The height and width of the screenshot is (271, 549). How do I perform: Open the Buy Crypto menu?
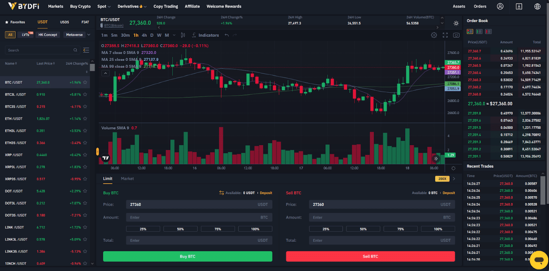[x=80, y=6]
